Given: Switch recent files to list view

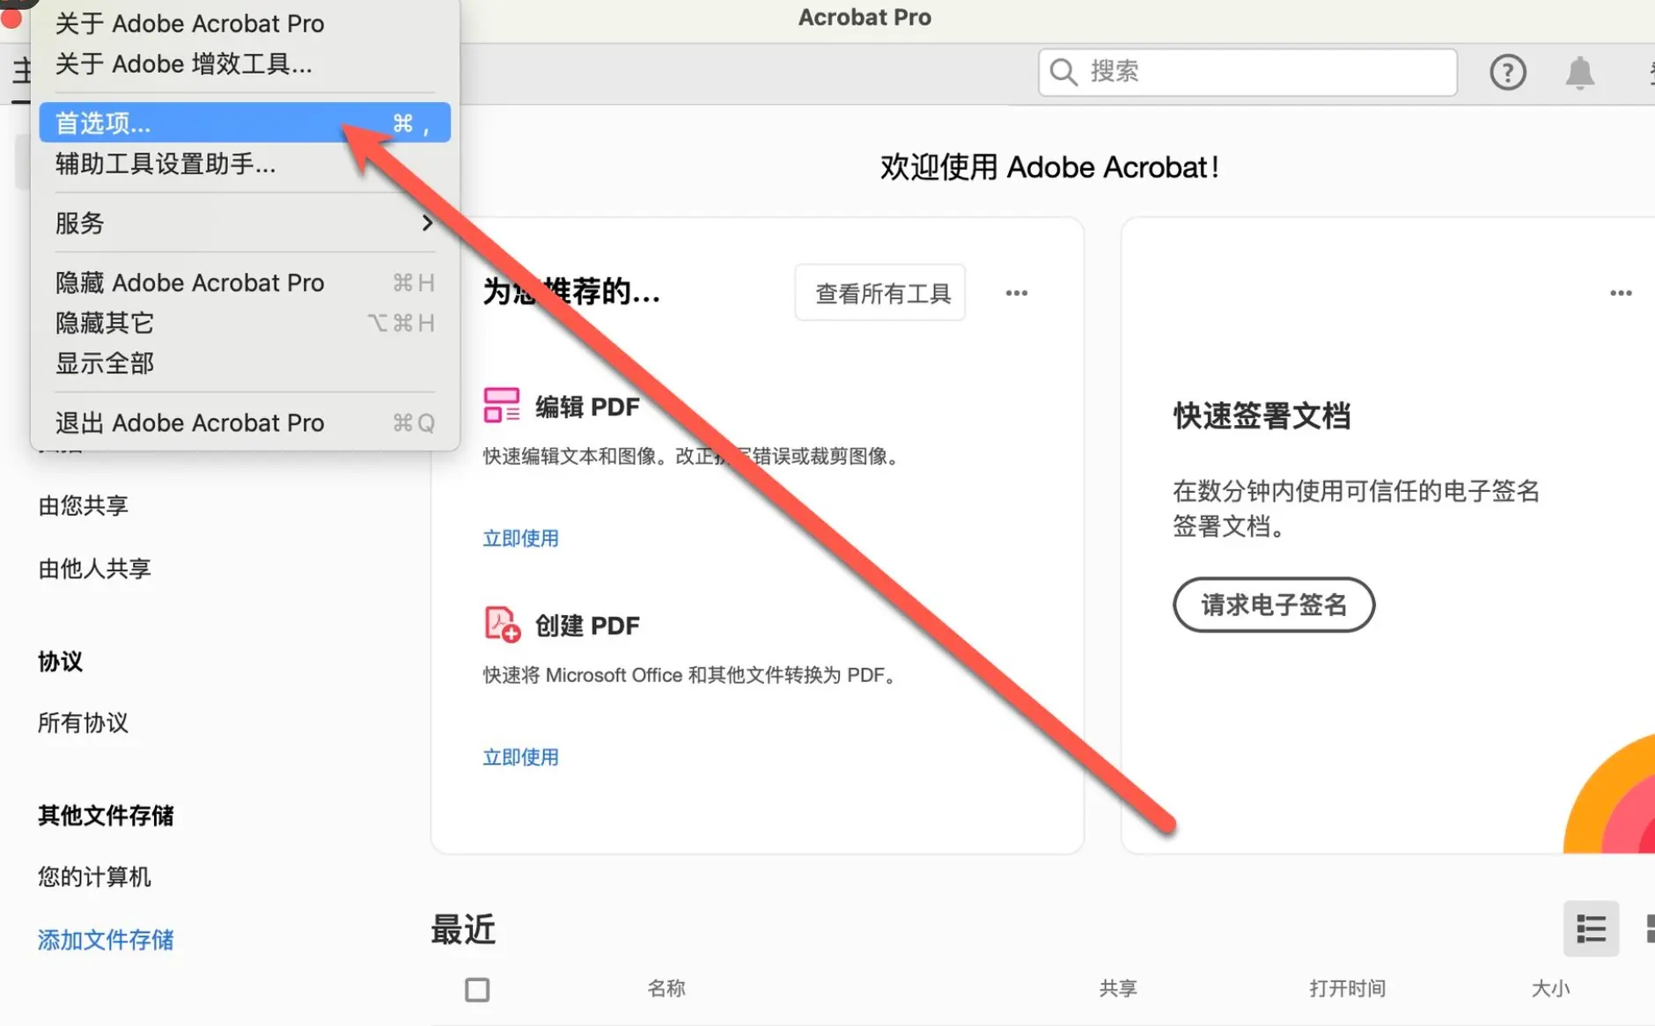Looking at the screenshot, I should tap(1591, 928).
